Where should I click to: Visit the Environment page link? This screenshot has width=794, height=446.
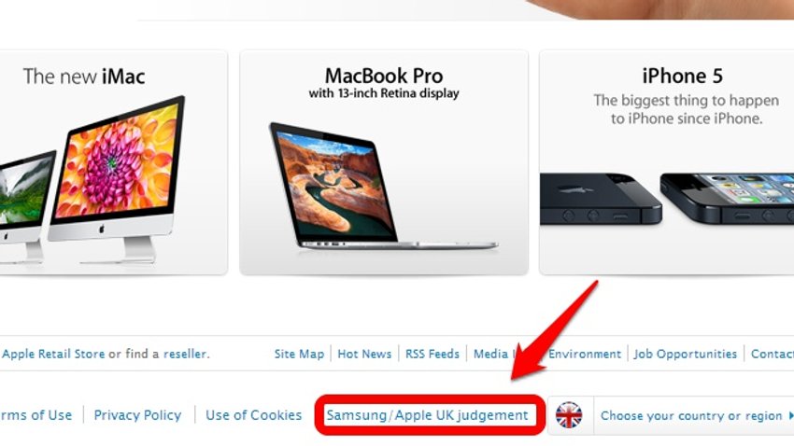tap(585, 354)
